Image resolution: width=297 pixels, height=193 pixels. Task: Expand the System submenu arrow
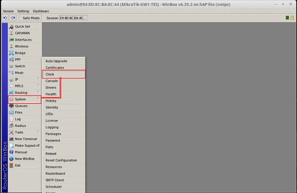[x=38, y=99]
